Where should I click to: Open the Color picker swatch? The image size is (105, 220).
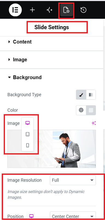tap(91, 110)
